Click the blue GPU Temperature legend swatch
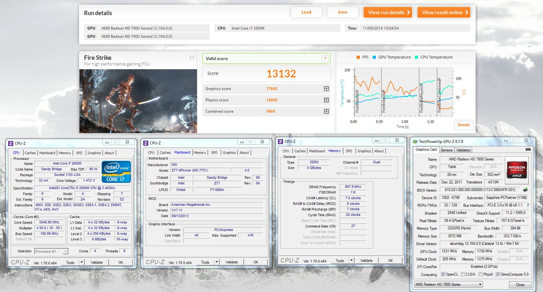543x292 pixels. pos(374,57)
